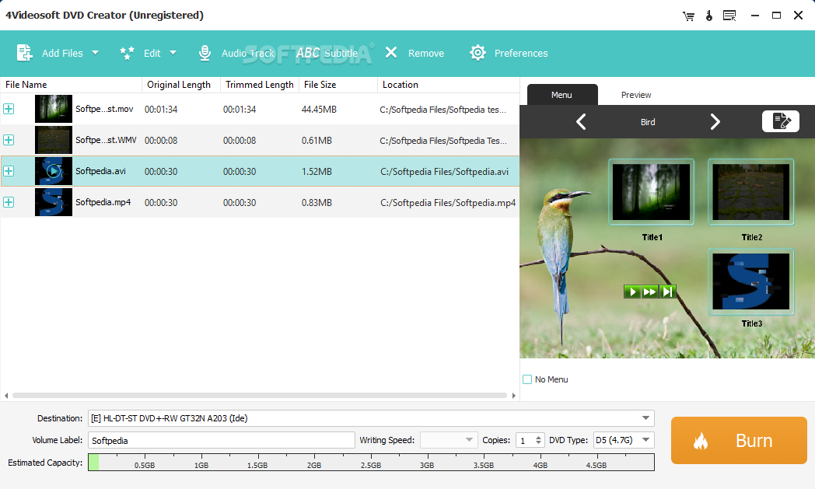
Task: Click the Title2 menu thumbnail
Action: click(x=751, y=192)
